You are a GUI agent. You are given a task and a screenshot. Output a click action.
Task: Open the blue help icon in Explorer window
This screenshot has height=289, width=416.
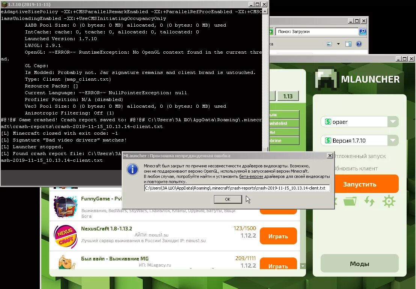359,44
